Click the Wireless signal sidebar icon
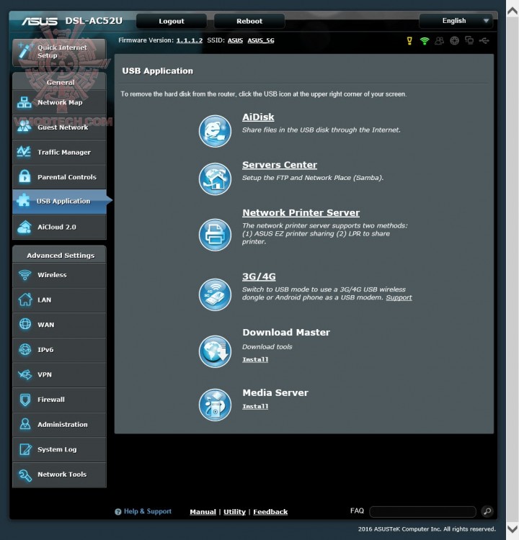Screen dimensions: 519x540 click(25, 275)
